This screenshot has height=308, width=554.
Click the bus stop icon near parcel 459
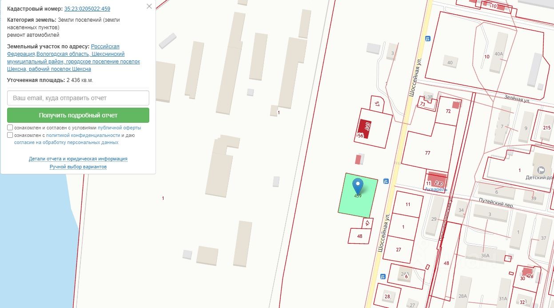tap(386, 181)
